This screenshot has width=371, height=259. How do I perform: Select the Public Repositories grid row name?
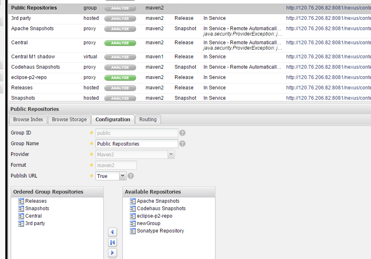(x=34, y=8)
